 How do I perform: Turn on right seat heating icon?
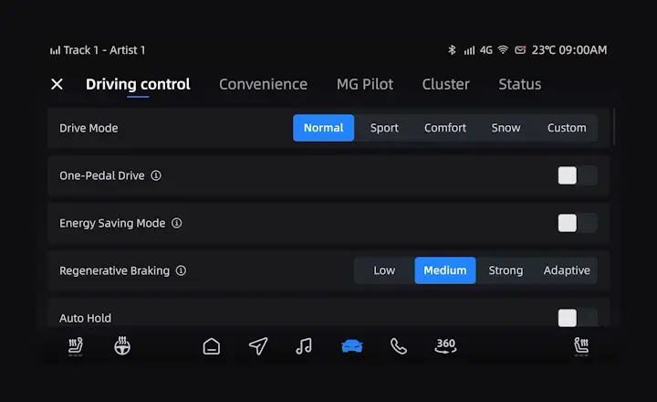(x=580, y=346)
